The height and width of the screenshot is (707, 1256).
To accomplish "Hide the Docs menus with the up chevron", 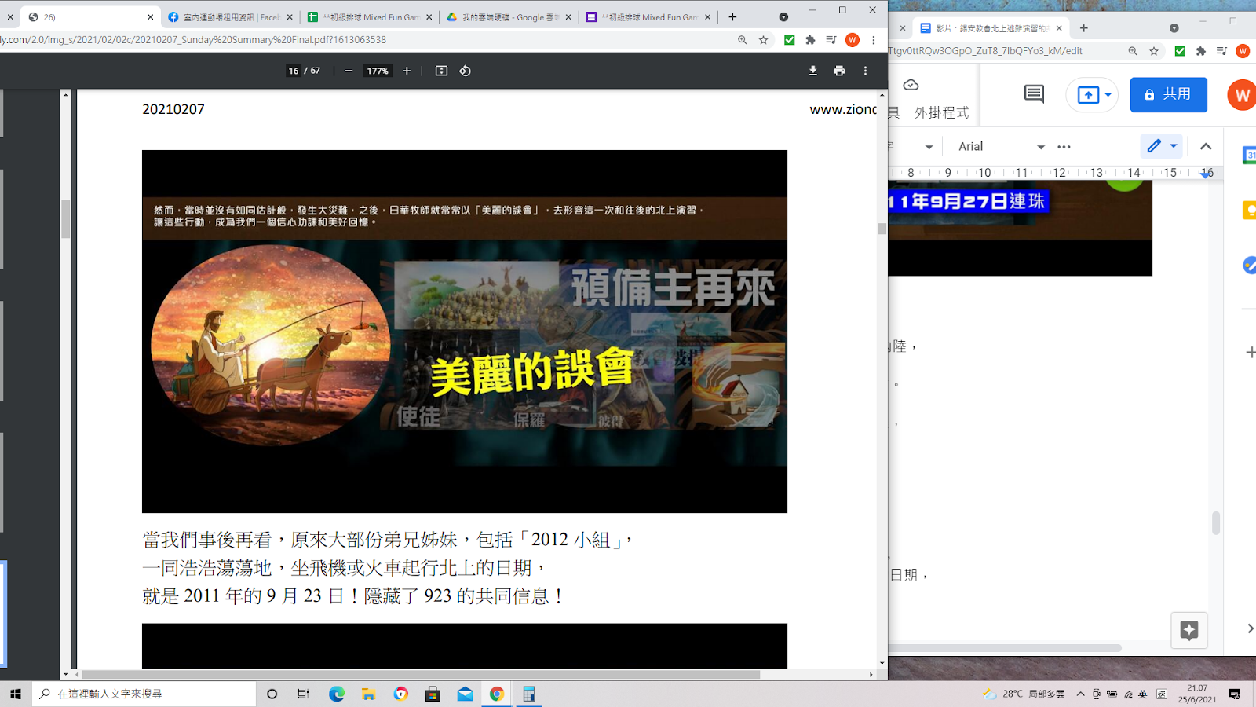I will pos(1206,146).
